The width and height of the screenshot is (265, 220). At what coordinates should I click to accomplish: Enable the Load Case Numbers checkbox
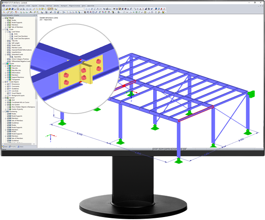click(10, 36)
